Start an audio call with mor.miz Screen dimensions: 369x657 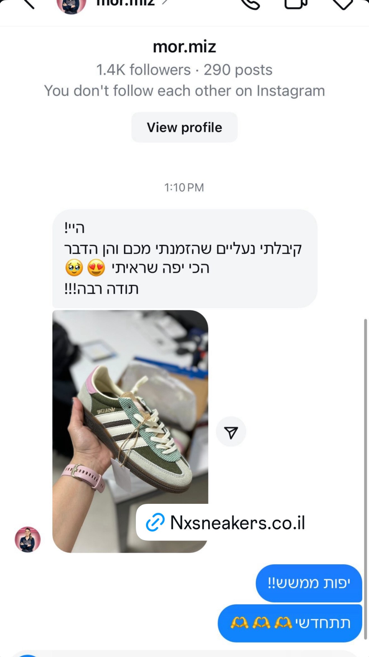tap(250, 4)
